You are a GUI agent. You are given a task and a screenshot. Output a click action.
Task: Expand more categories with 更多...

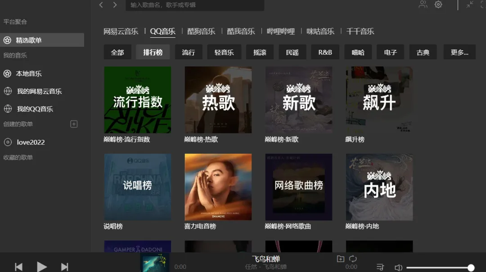pyautogui.click(x=459, y=52)
